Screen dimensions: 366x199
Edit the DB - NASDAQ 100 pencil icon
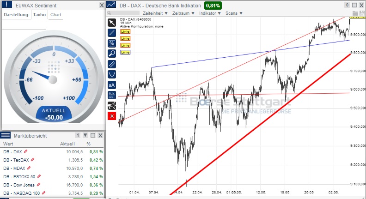click(x=43, y=193)
